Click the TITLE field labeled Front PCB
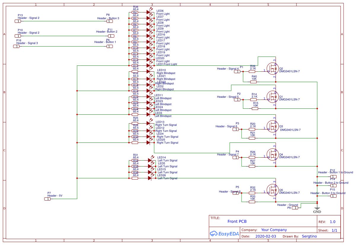This screenshot has height=245, width=356. tap(237, 221)
